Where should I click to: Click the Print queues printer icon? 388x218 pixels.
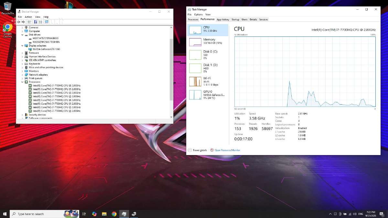click(x=26, y=78)
